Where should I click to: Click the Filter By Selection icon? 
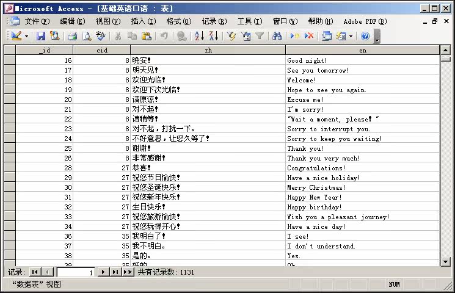tap(231, 36)
